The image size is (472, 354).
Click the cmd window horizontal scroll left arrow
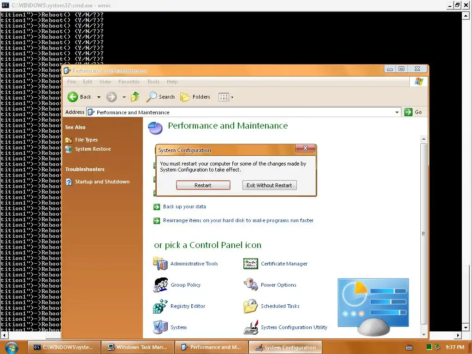point(4,335)
